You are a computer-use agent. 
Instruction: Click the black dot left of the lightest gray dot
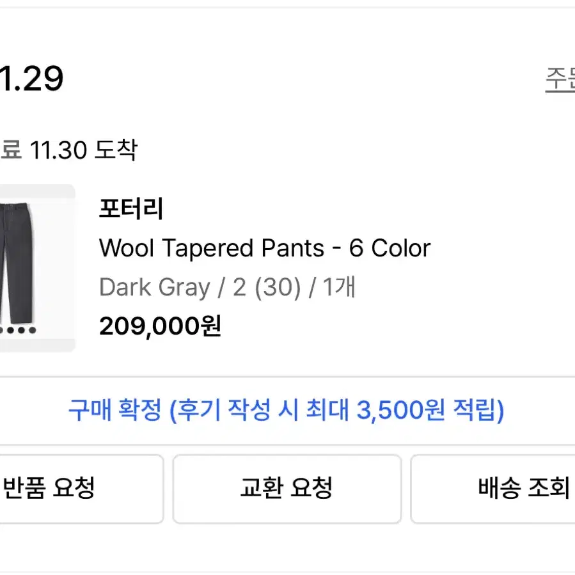(x=22, y=330)
